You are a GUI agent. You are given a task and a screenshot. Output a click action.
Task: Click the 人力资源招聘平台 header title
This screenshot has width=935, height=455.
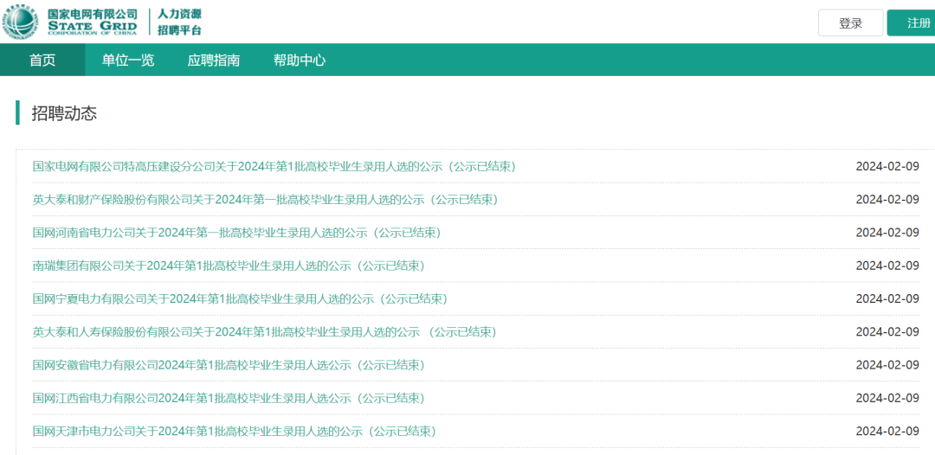point(179,22)
